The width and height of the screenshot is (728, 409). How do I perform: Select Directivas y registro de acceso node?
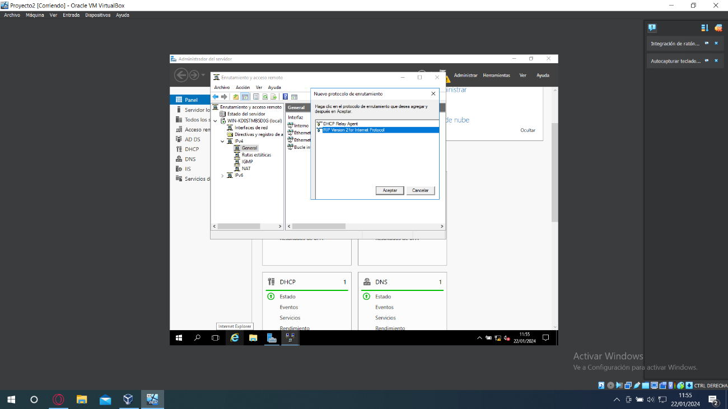pyautogui.click(x=258, y=134)
